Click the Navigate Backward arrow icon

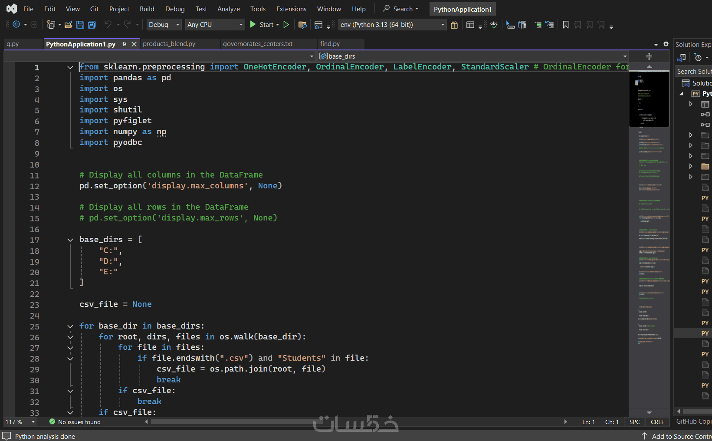coord(16,25)
